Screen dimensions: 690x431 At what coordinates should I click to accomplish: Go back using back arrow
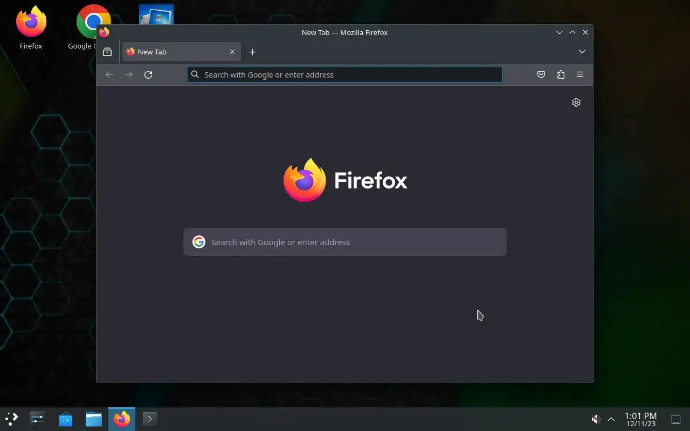tap(109, 74)
